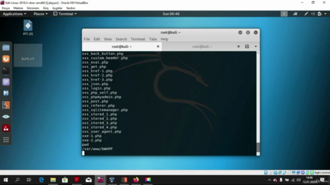Open VirtualBox Yardım menu

71,8
